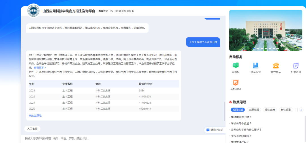
Task: Expand the answer via 查看更多 link
Action: 40,68
